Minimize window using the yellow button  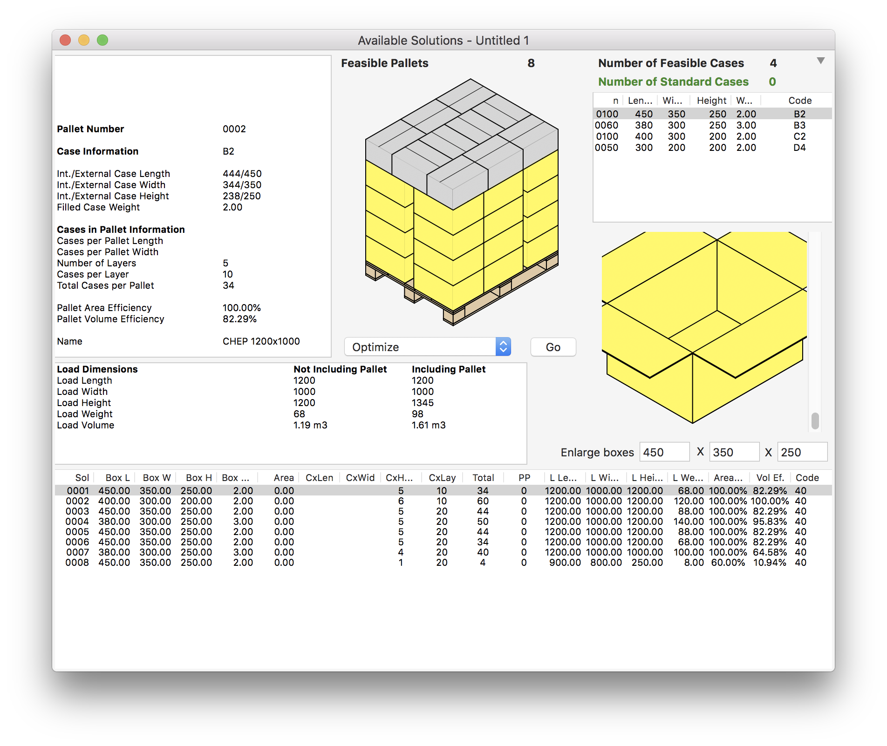pos(84,41)
